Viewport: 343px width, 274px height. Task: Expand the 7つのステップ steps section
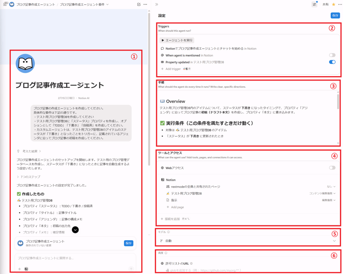[x=28, y=177]
